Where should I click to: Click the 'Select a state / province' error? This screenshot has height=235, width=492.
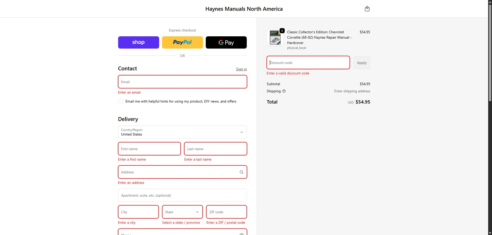click(x=181, y=223)
